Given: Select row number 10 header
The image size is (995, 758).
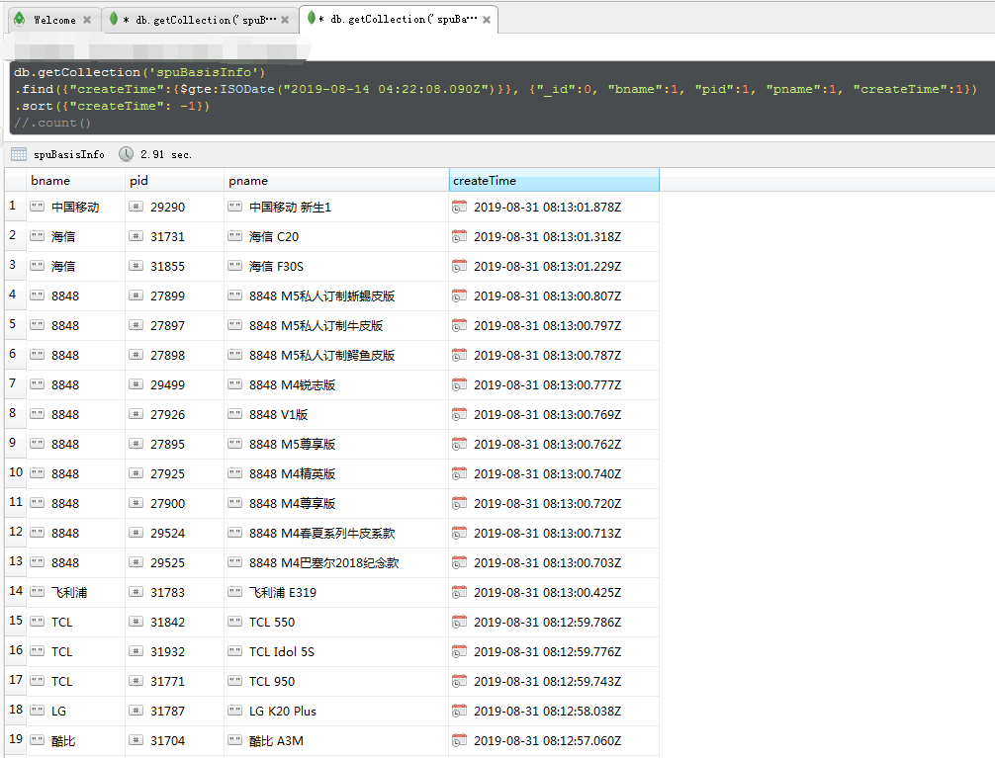Looking at the screenshot, I should (15, 473).
